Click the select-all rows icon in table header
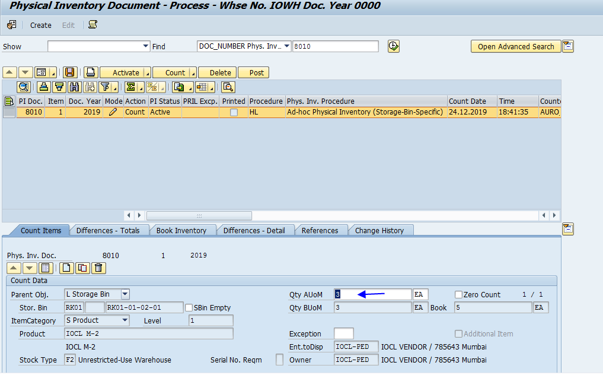This screenshot has height=375, width=603. click(9, 101)
